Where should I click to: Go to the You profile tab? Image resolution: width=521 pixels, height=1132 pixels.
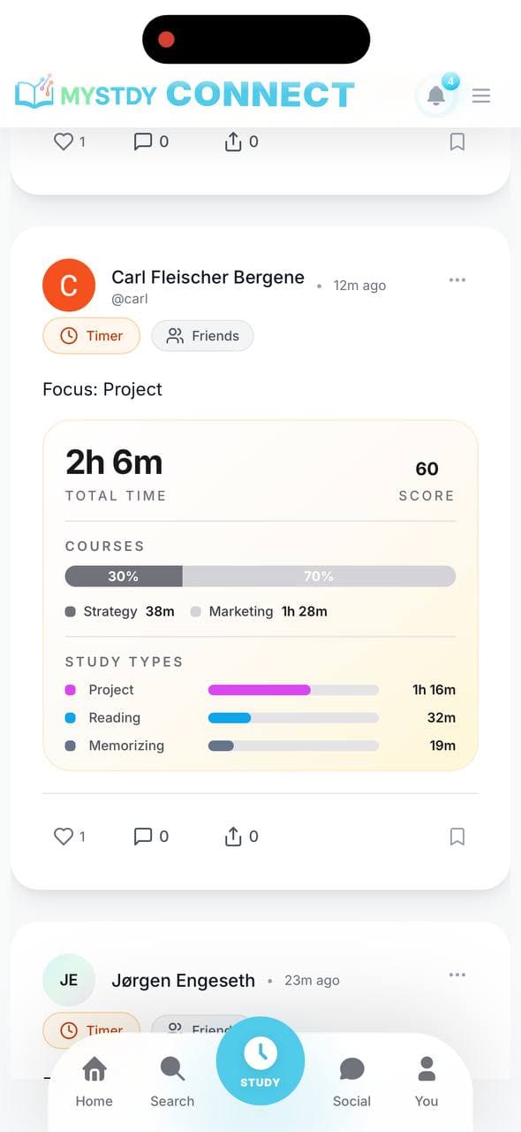pyautogui.click(x=426, y=1068)
